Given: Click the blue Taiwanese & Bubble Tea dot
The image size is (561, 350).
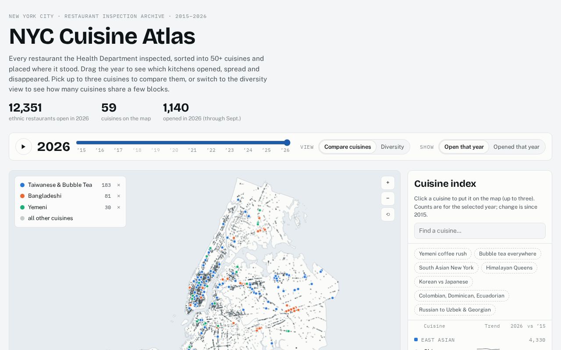Looking at the screenshot, I should click(x=22, y=185).
